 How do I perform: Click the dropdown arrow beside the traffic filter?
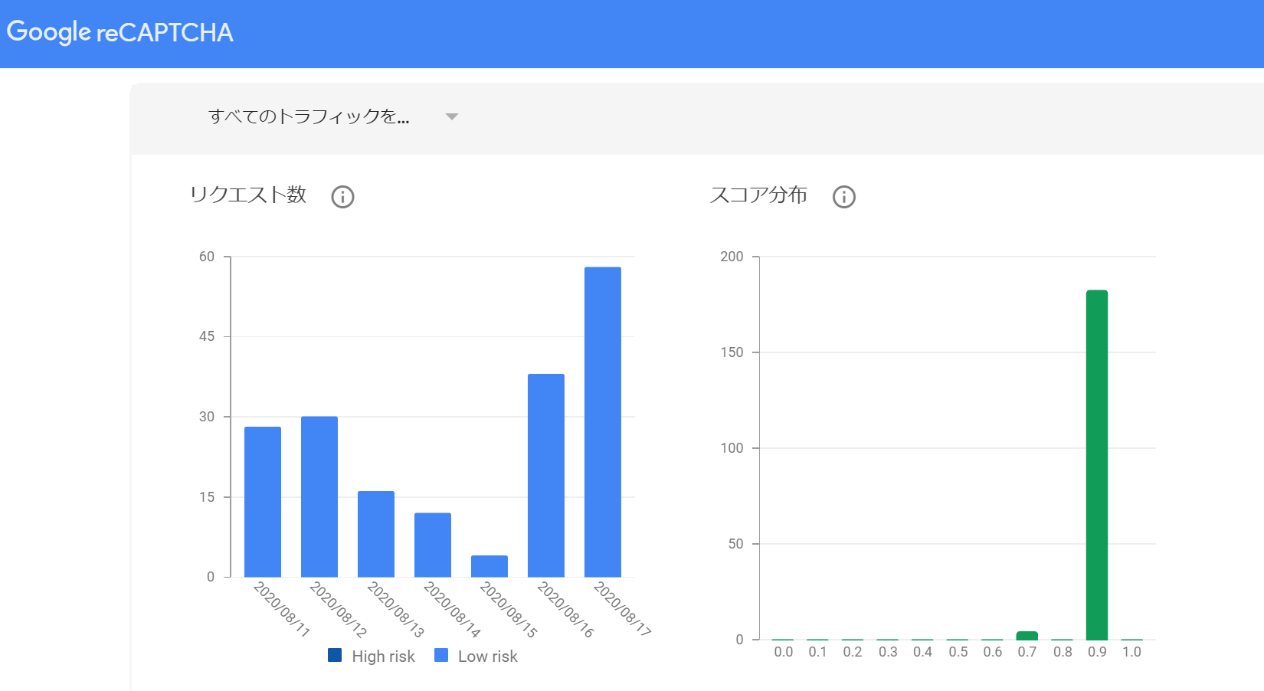pos(452,117)
